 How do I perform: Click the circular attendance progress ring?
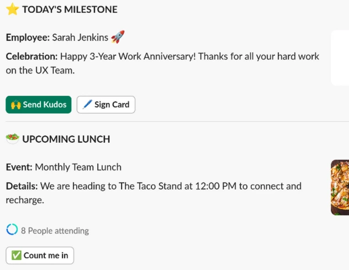[12, 230]
